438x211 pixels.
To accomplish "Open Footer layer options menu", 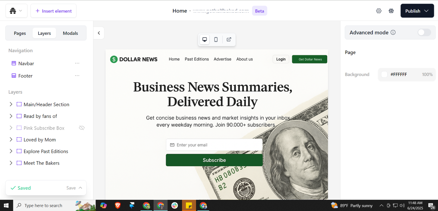I will click(77, 76).
